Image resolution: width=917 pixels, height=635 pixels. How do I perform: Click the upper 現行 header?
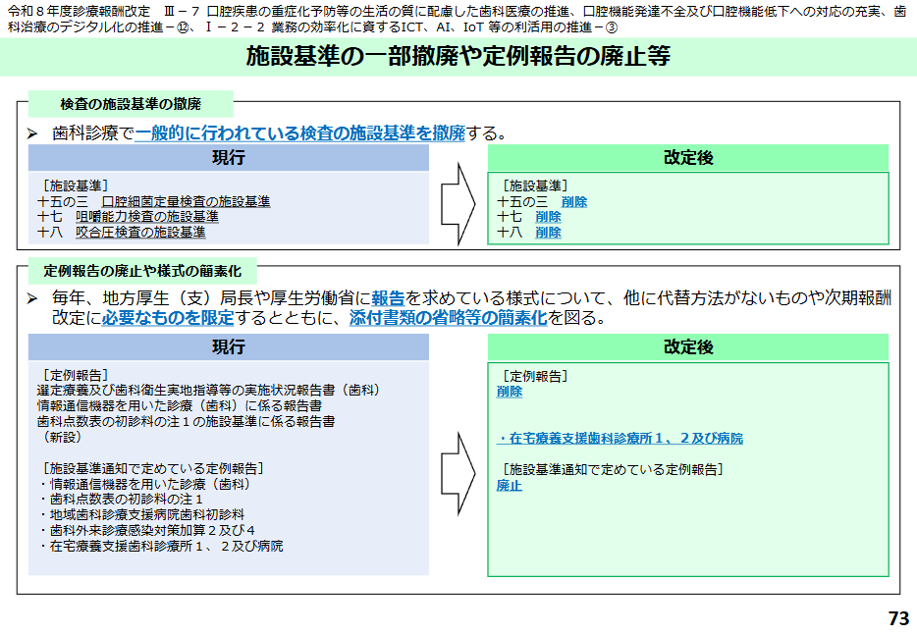click(x=231, y=157)
